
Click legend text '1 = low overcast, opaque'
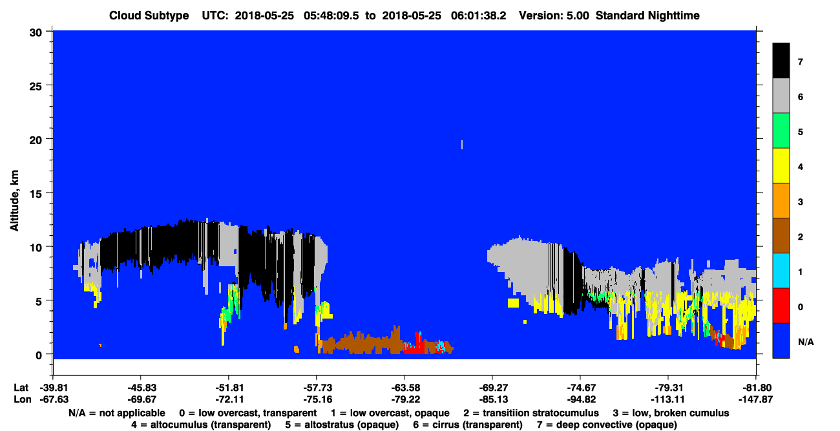click(391, 412)
